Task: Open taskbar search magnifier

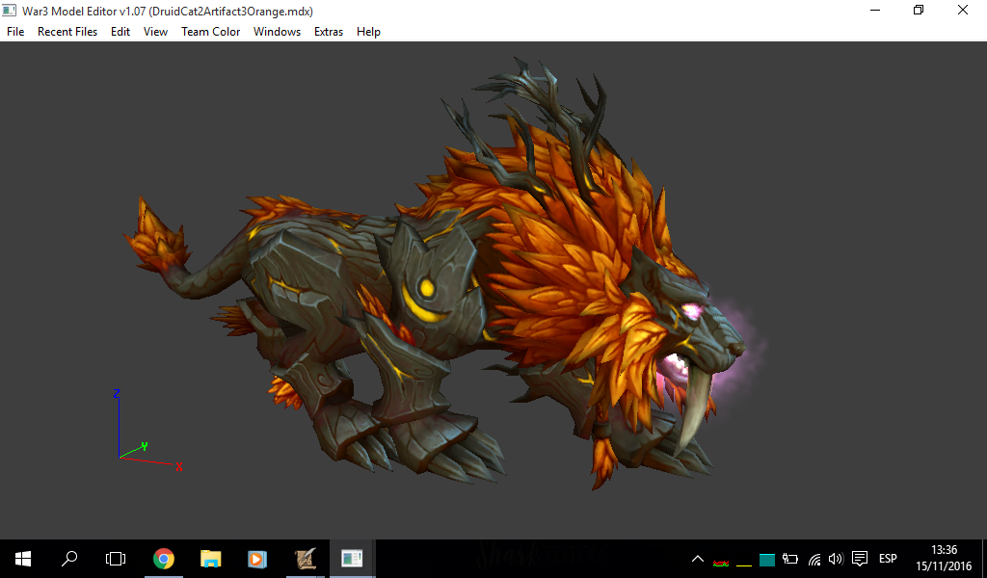Action: (69, 559)
